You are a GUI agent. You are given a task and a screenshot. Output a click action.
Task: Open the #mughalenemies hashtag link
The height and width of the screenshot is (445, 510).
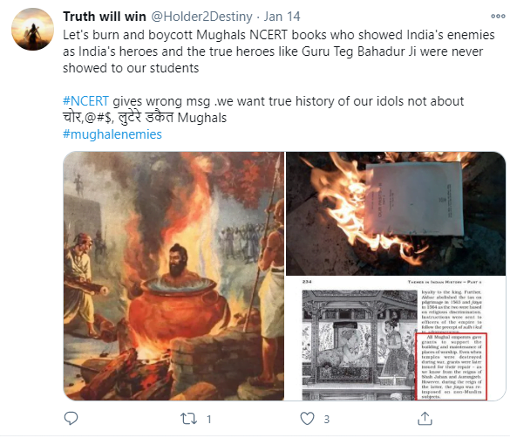click(x=112, y=134)
